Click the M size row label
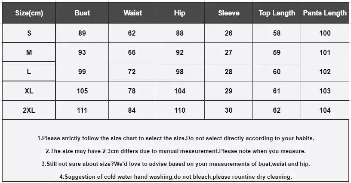Screen dimensions: 351x183 point(29,52)
